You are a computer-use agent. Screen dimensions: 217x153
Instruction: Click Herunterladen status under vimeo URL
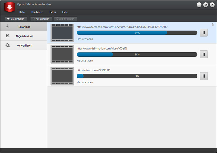[x=85, y=82]
